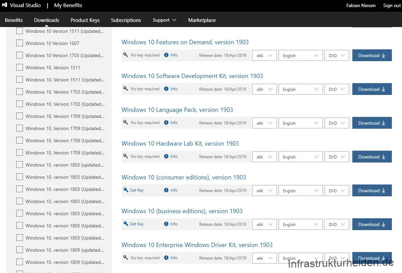This screenshot has height=273, width=402.
Task: Open DVD dropdown for consumer editions
Action: 336,191
